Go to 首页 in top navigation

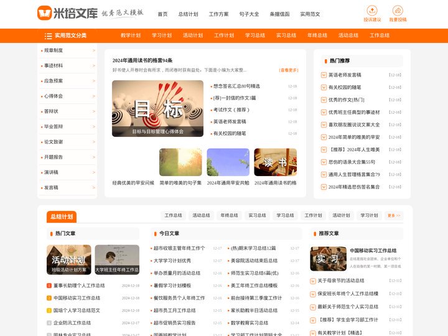tap(163, 14)
